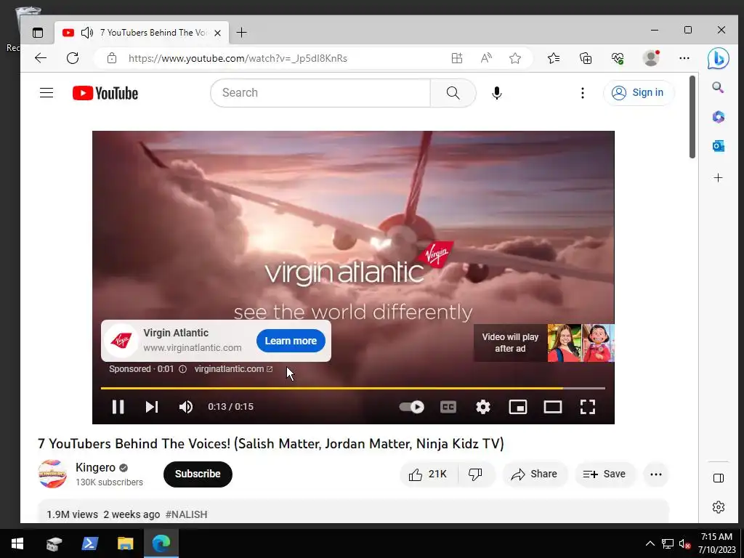The width and height of the screenshot is (744, 558).
Task: Enter full screen mode
Action: point(587,407)
